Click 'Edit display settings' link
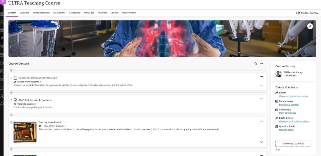The width and height of the screenshot is (321, 156). click(289, 104)
